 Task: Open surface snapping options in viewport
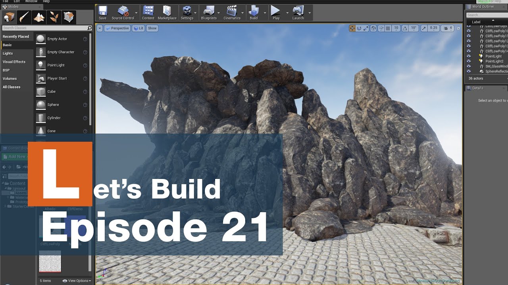coord(381,28)
